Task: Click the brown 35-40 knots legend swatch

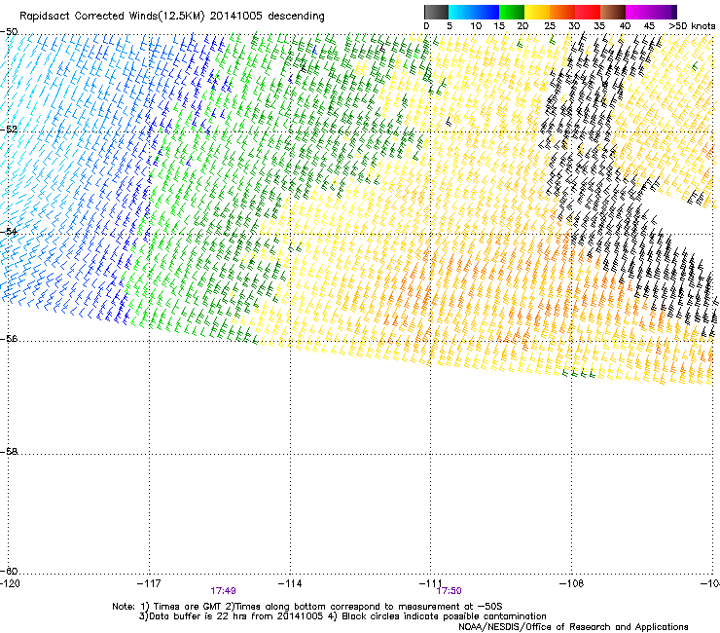Action: pyautogui.click(x=613, y=12)
